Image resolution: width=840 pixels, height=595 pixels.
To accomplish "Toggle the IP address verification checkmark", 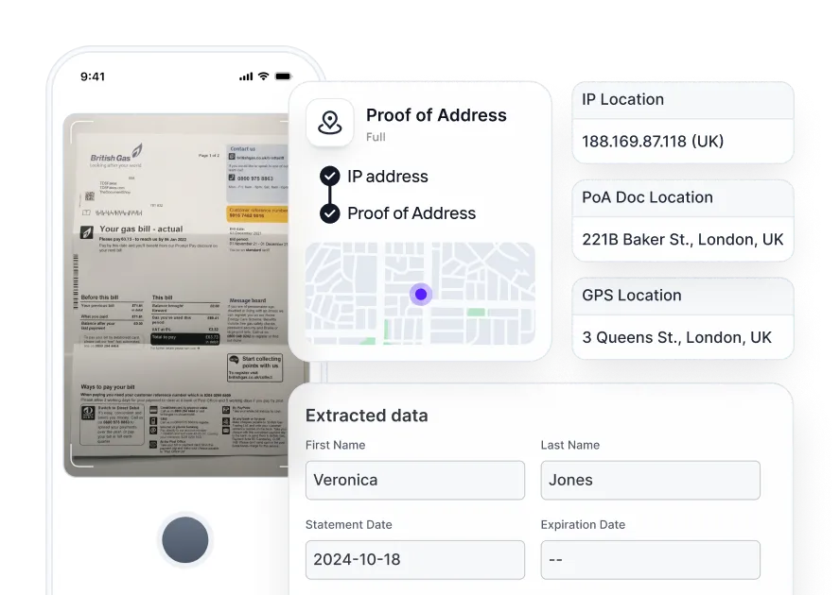I will click(329, 177).
